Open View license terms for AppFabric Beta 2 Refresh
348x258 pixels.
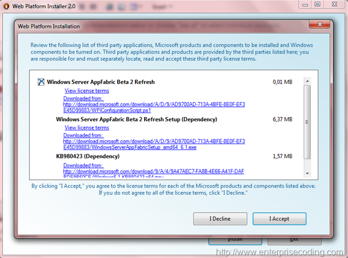pos(87,91)
